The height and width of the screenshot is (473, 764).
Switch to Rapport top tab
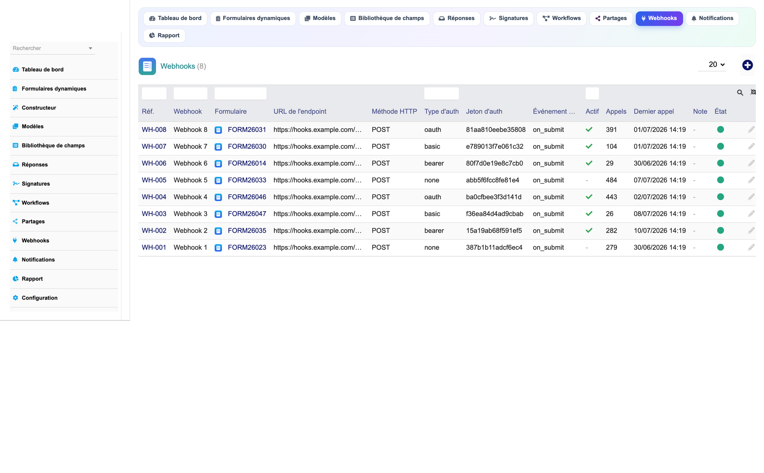click(x=164, y=36)
